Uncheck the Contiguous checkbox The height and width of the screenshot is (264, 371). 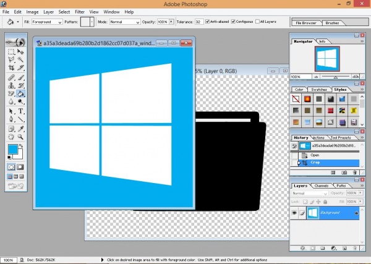233,21
